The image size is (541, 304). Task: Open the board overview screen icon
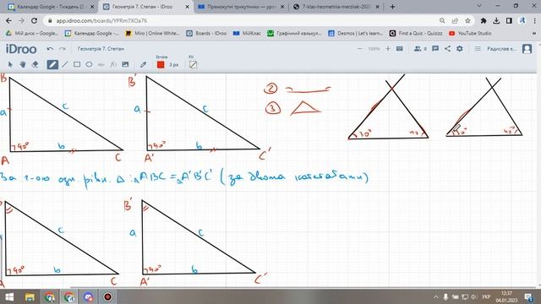[400, 49]
